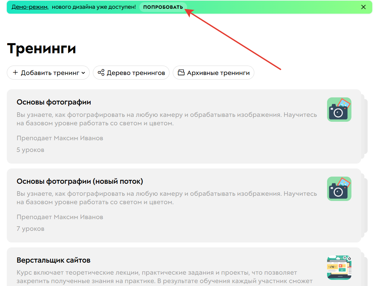This screenshot has height=286, width=380.
Task: Click the plus icon in Добавить тренинг
Action: coord(15,72)
